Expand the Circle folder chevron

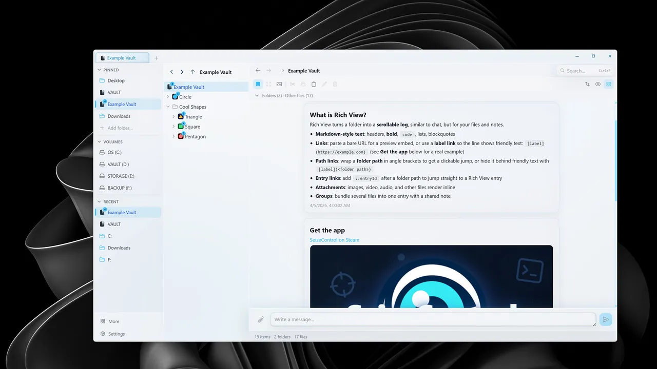[x=168, y=97]
